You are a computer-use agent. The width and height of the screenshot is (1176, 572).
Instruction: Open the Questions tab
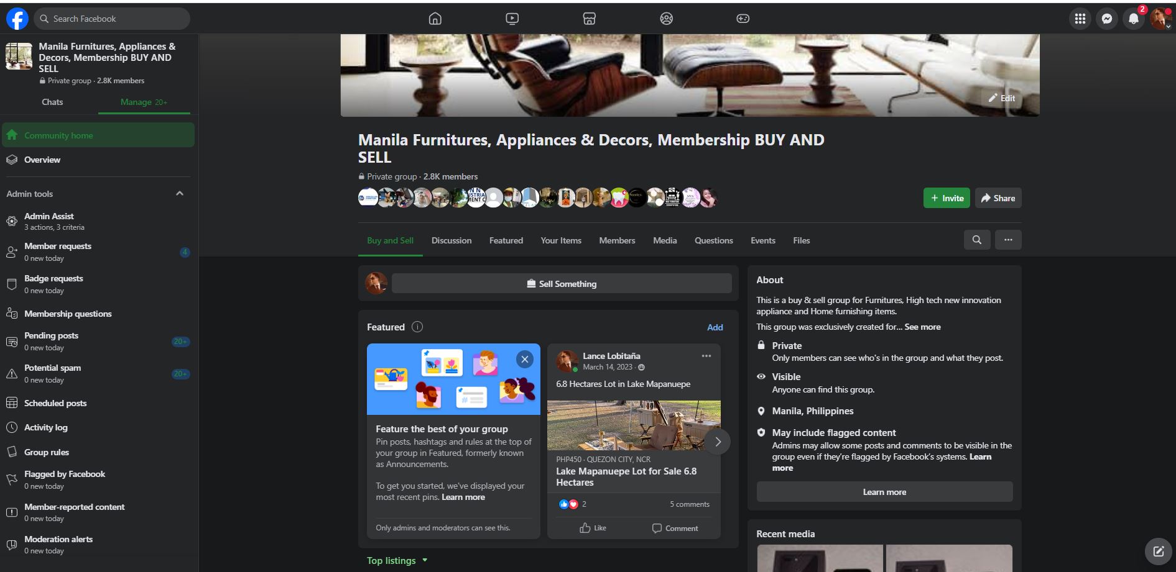click(714, 240)
